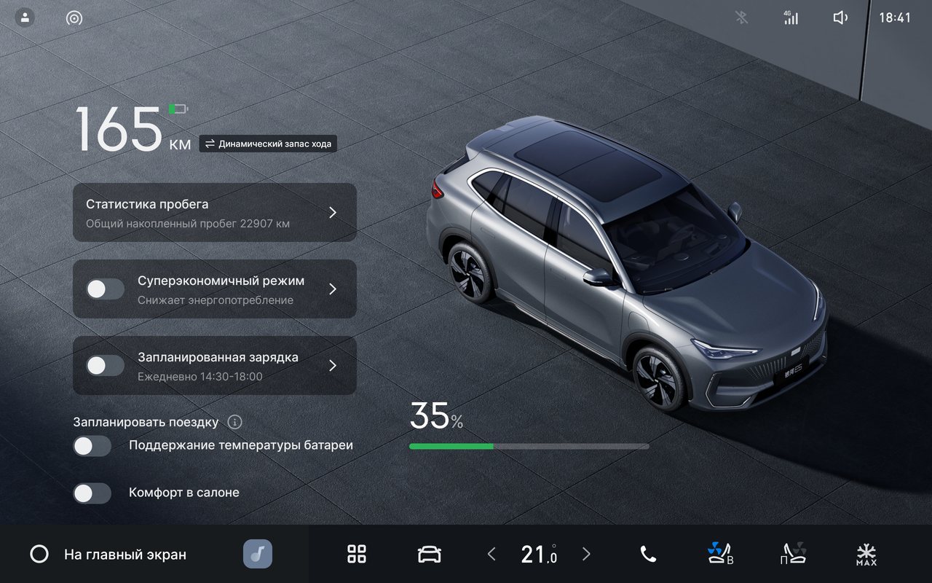Toggle Суперэкономичный режим switch
Image resolution: width=932 pixels, height=583 pixels.
click(x=106, y=289)
